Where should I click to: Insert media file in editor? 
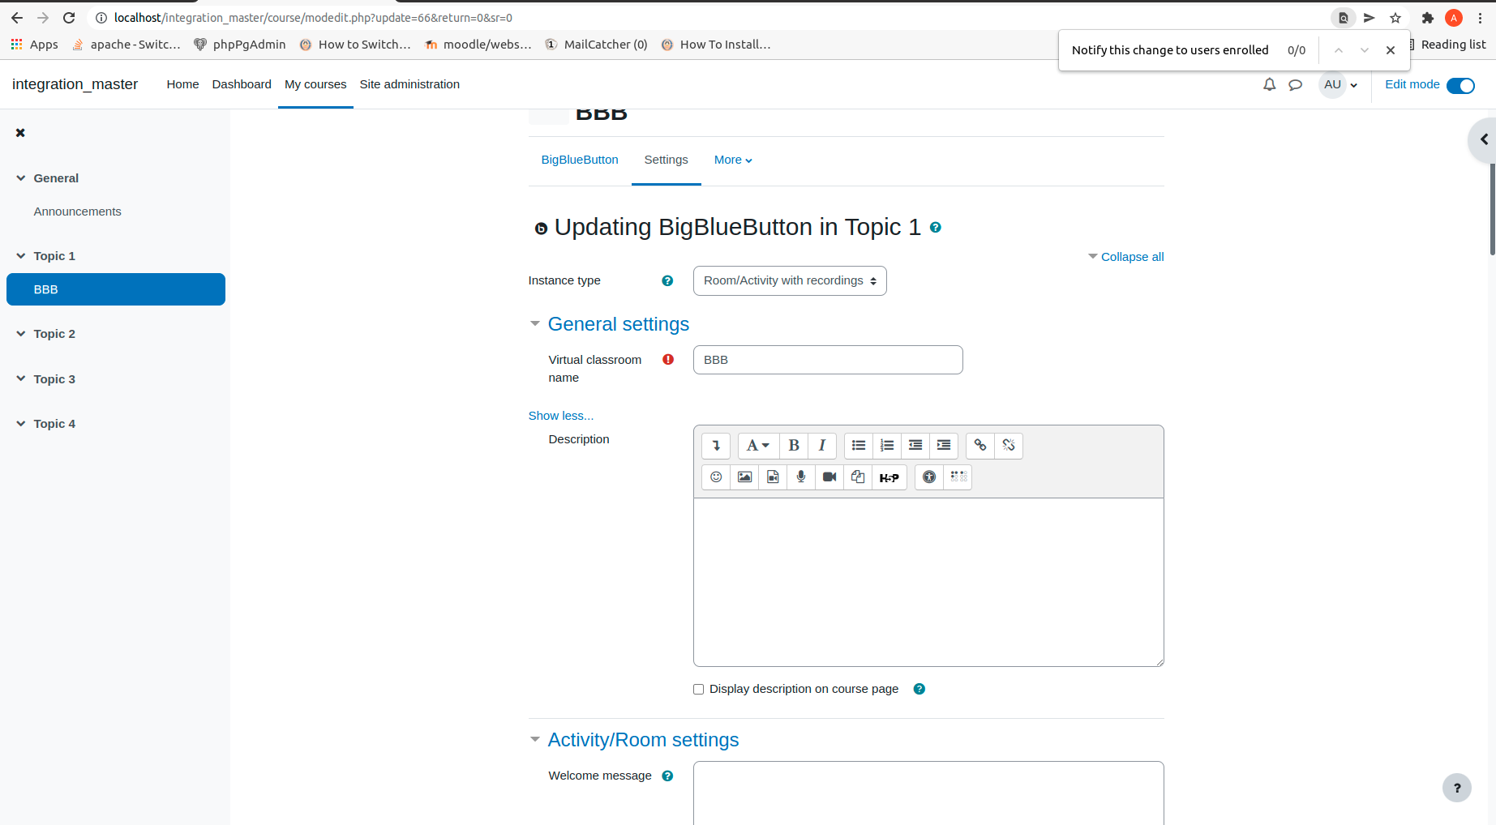773,477
